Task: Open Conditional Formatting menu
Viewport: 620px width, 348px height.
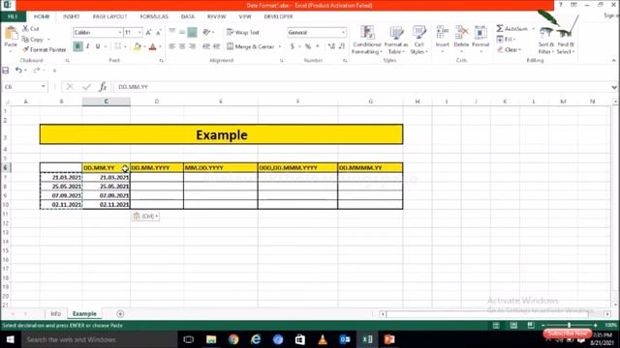Action: (x=367, y=40)
